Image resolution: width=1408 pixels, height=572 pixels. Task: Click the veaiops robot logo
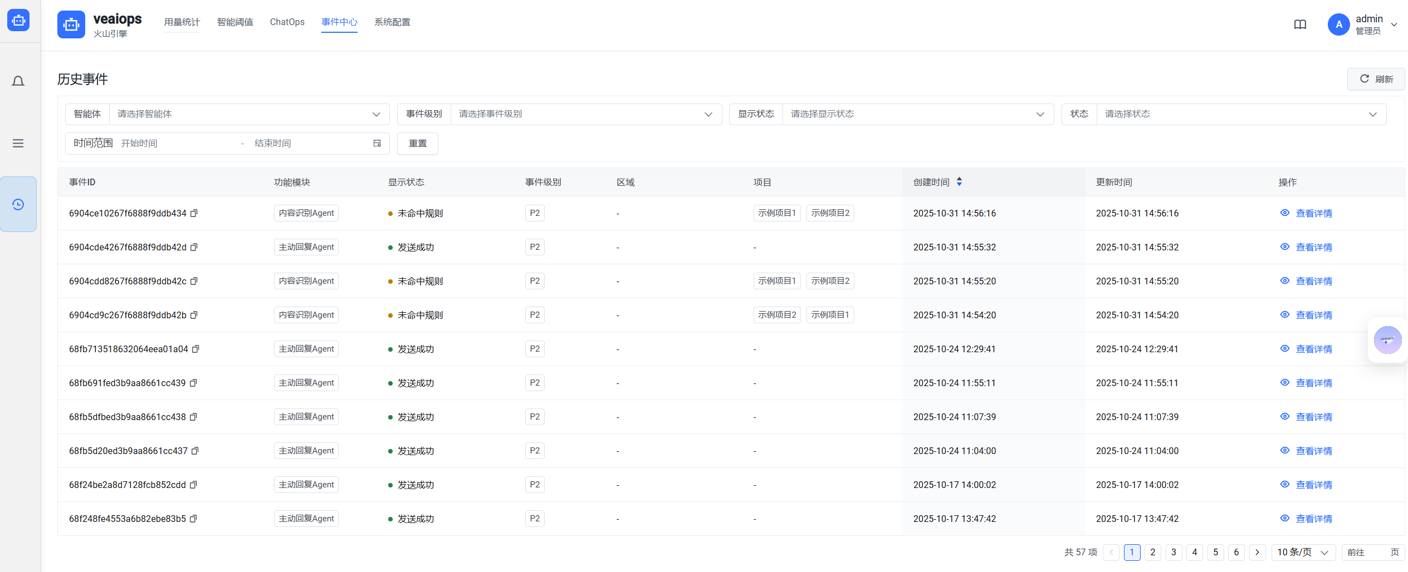(71, 24)
